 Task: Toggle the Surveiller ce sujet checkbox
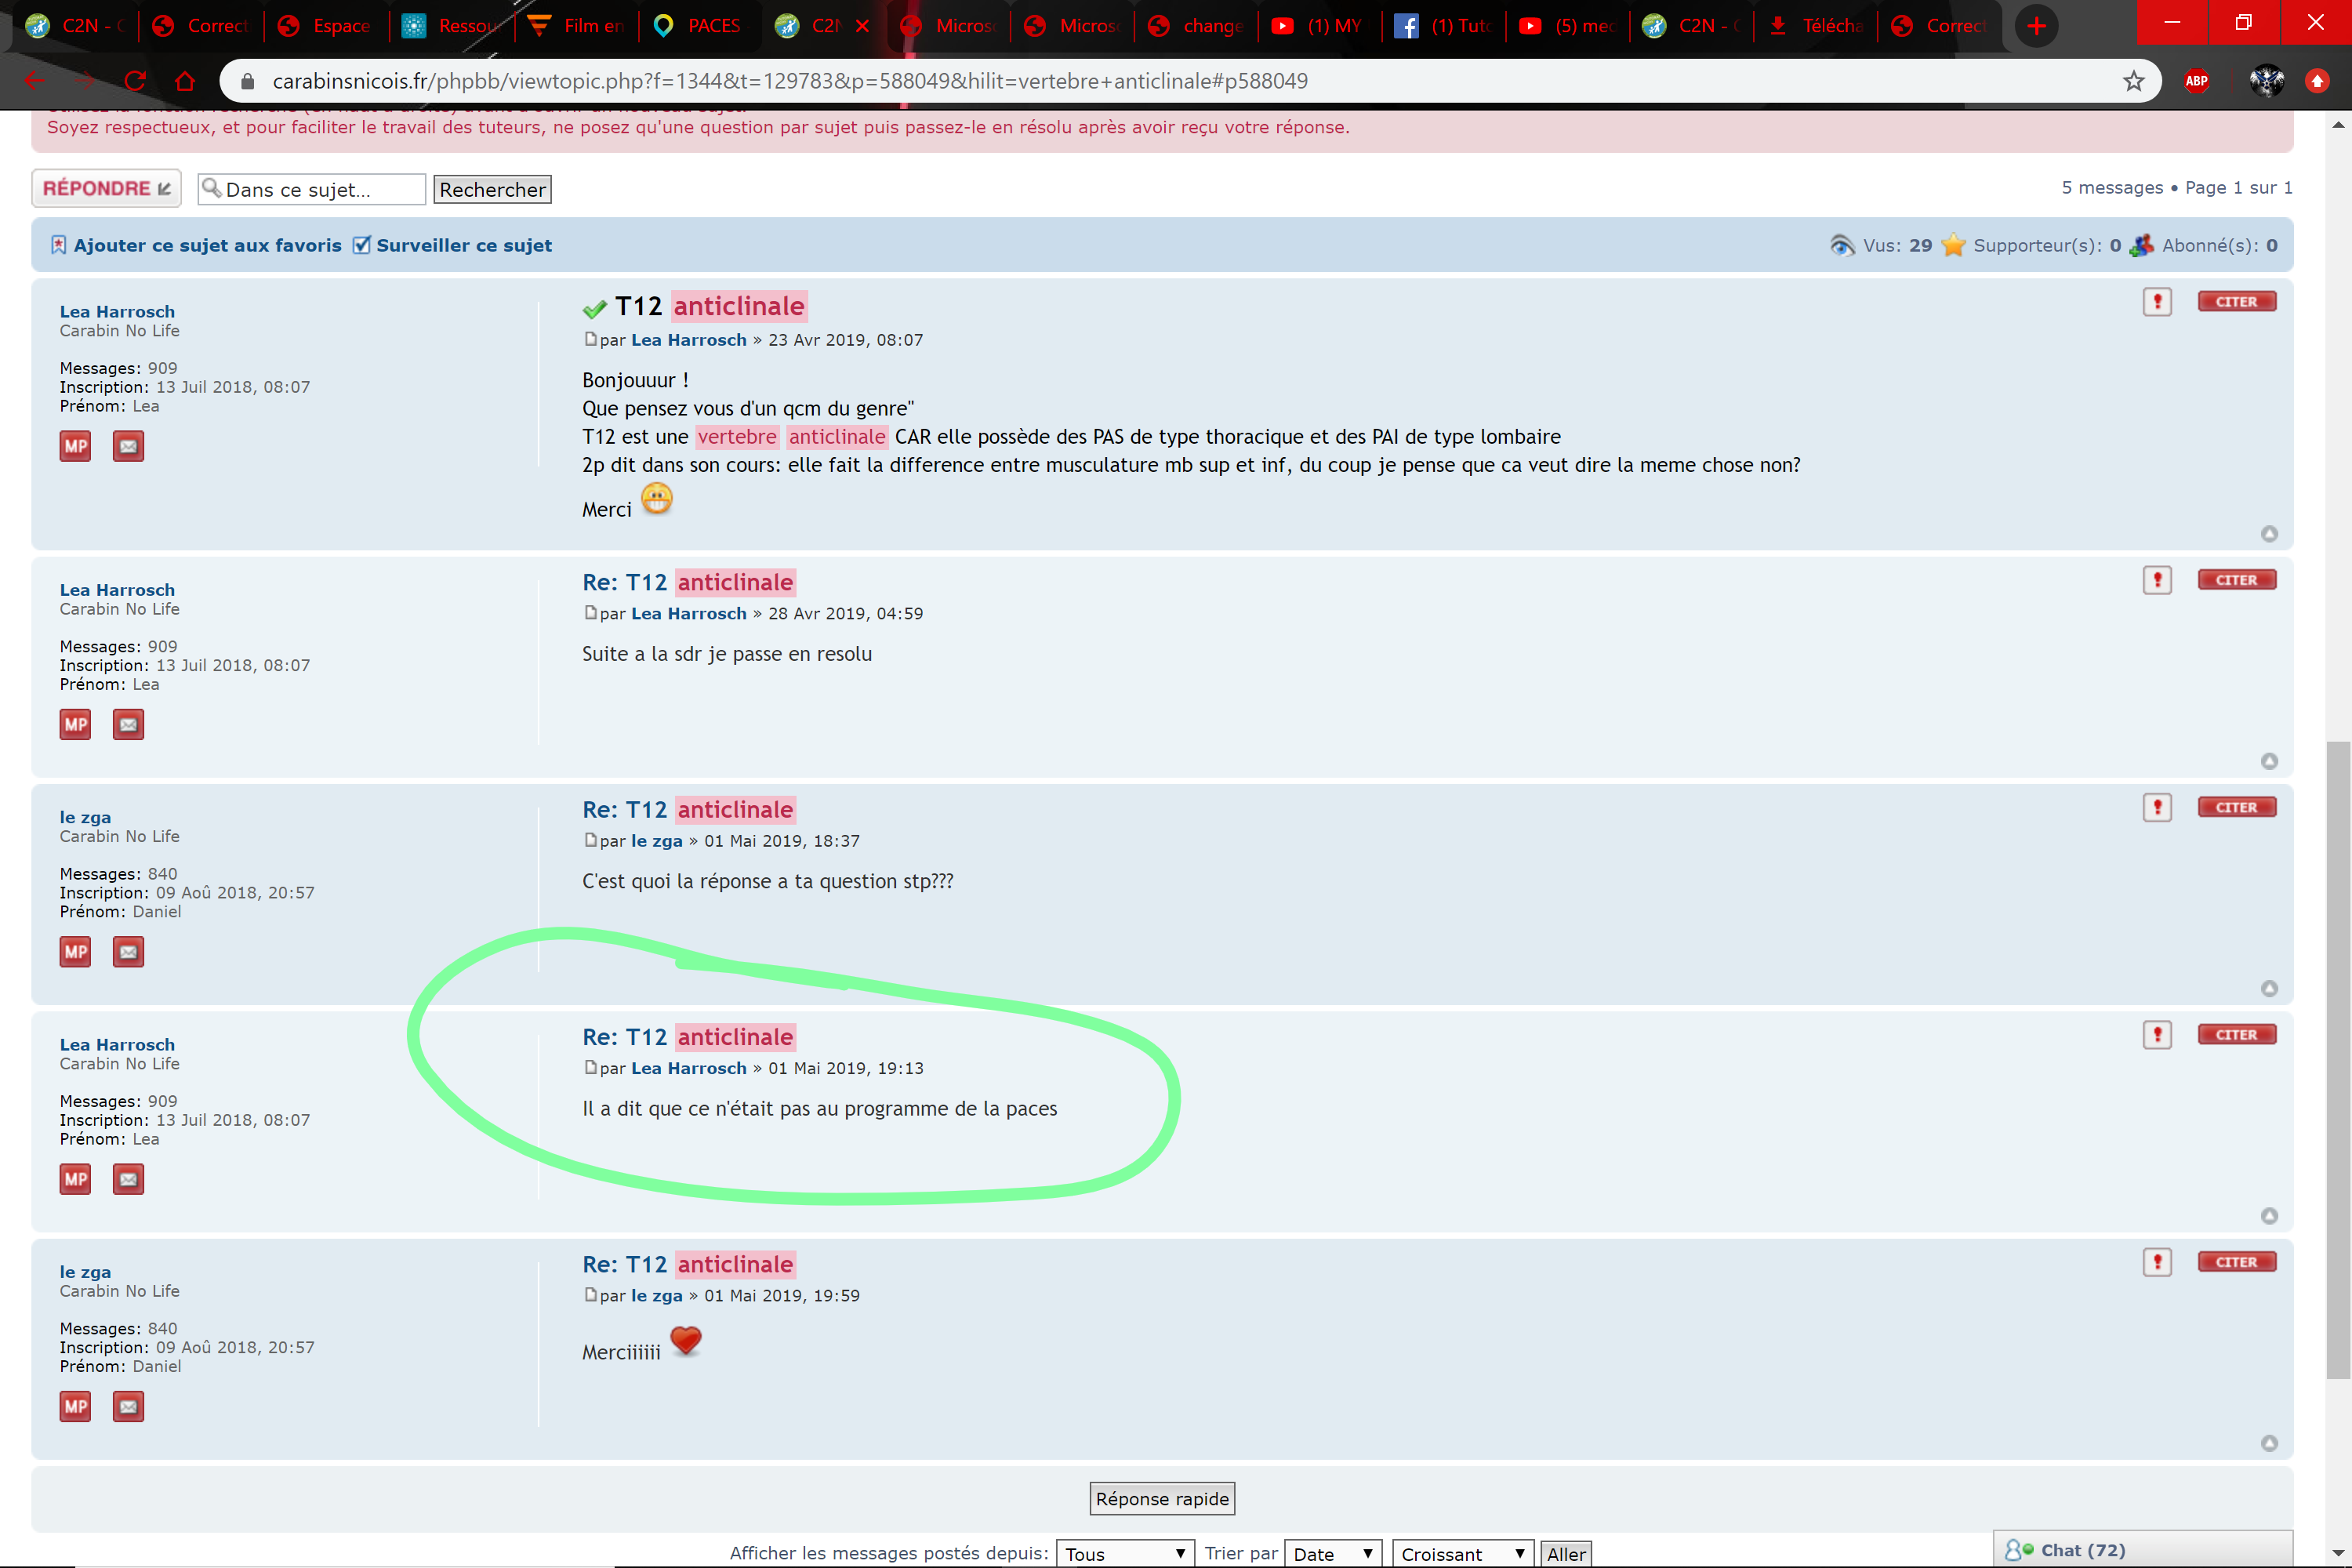pos(362,245)
